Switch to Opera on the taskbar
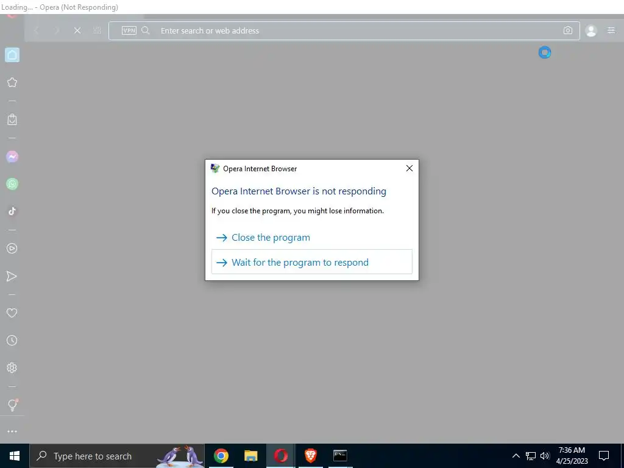 pyautogui.click(x=280, y=456)
